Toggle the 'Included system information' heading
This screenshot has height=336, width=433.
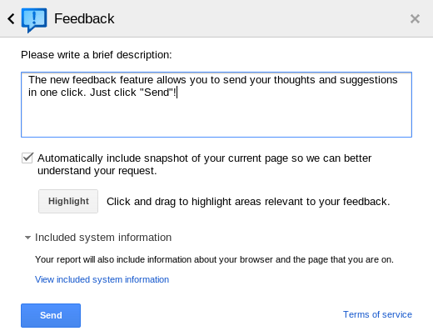pos(103,238)
